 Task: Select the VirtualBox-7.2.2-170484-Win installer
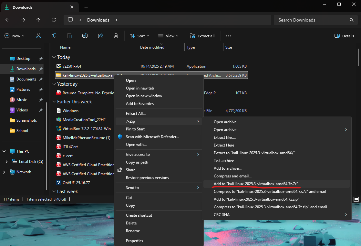(x=84, y=129)
